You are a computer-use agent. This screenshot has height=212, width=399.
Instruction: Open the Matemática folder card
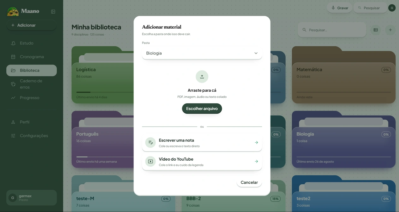[344, 75]
